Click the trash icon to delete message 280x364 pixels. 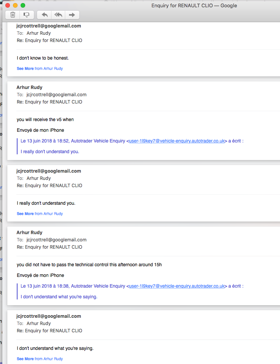tap(13, 15)
